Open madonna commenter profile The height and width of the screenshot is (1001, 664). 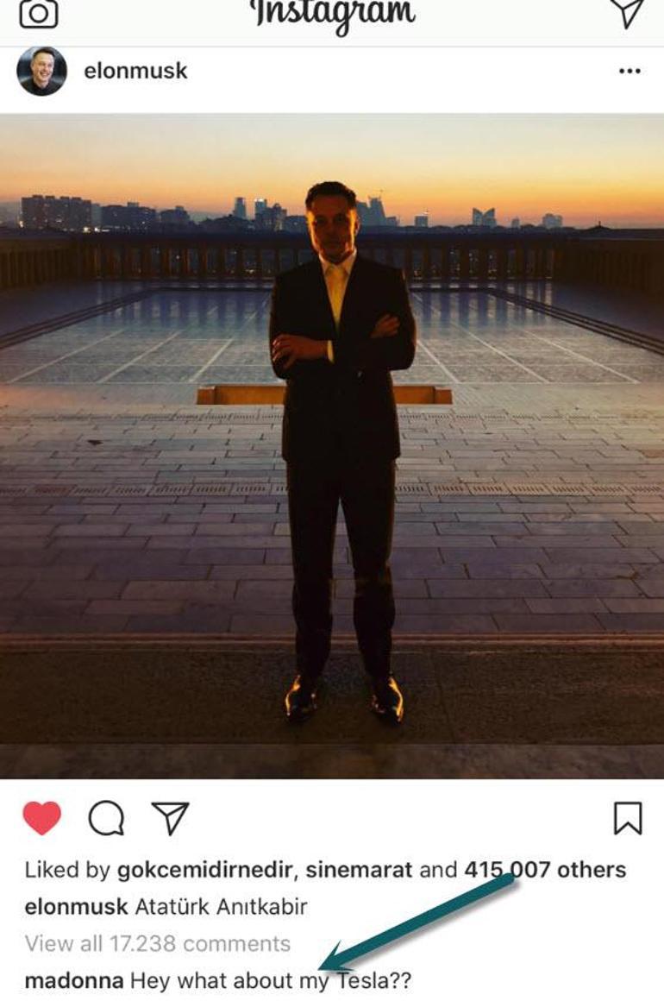[74, 980]
